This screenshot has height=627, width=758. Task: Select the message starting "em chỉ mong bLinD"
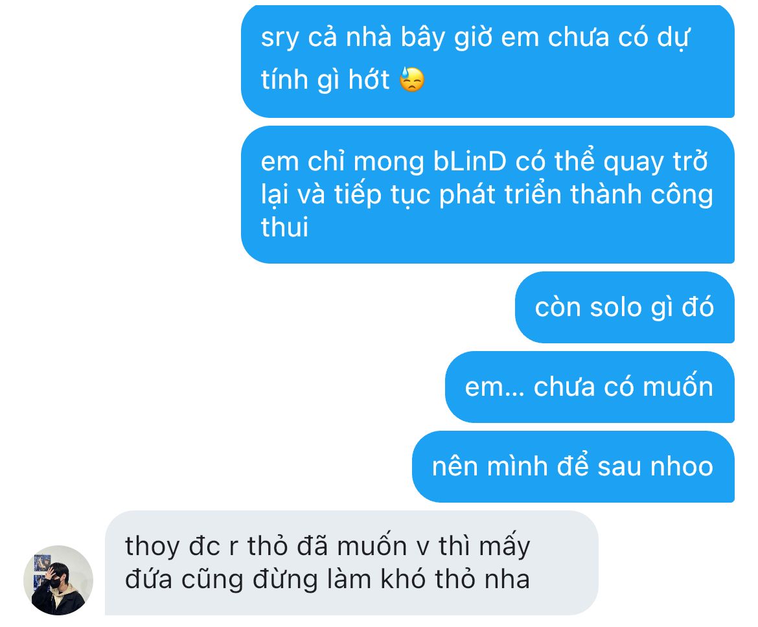tap(488, 195)
